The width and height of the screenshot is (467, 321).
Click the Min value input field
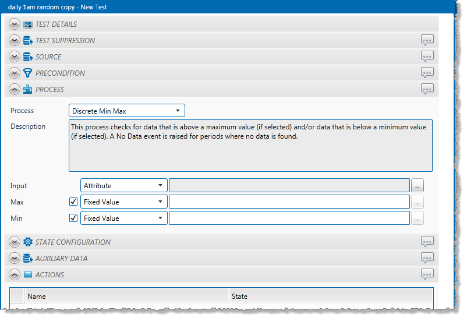click(289, 218)
